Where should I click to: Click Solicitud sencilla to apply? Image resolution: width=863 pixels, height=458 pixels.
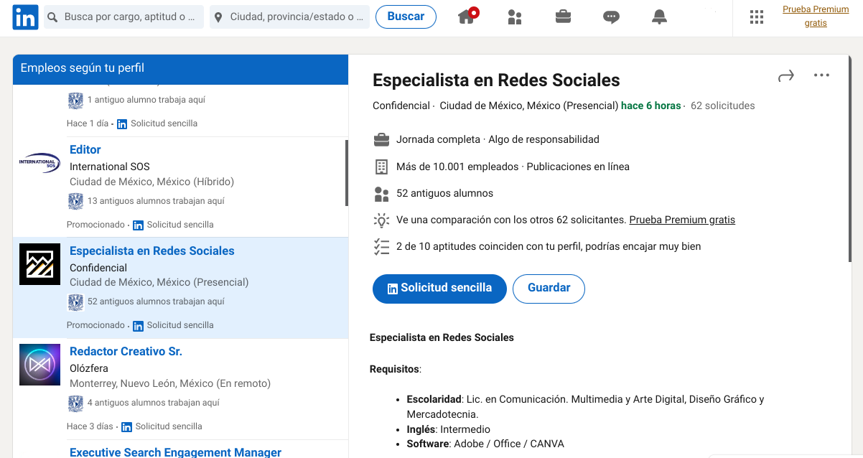[439, 288]
